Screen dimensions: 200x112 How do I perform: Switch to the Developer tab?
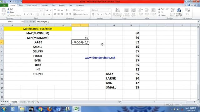tap(80, 5)
